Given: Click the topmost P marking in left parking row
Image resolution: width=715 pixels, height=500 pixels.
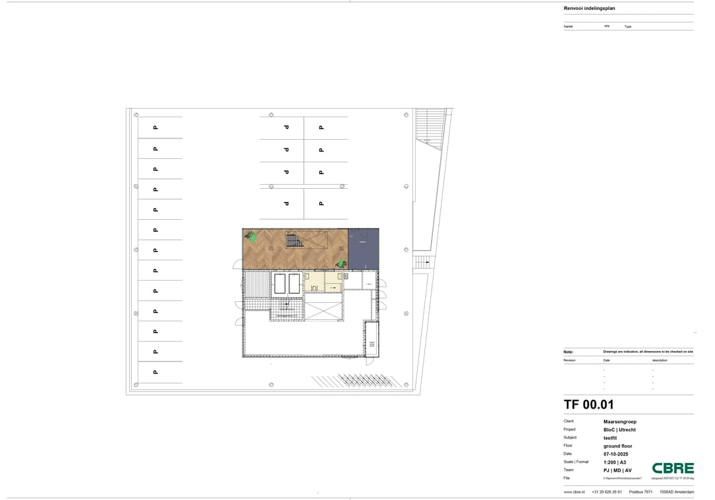Looking at the screenshot, I should point(156,128).
